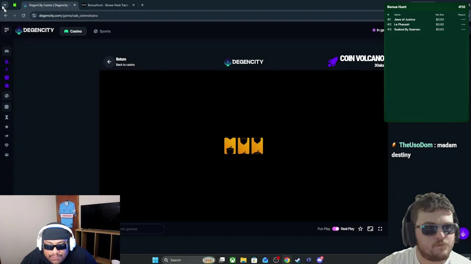Click the site information icon in address bar
Screen dimensions: 471x264
(34, 15)
